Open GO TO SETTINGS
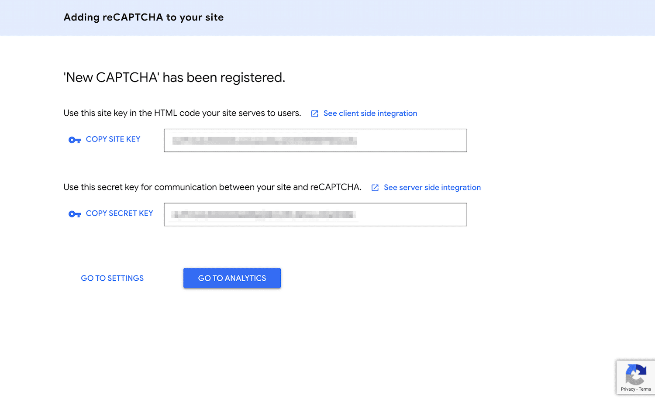 pyautogui.click(x=112, y=278)
